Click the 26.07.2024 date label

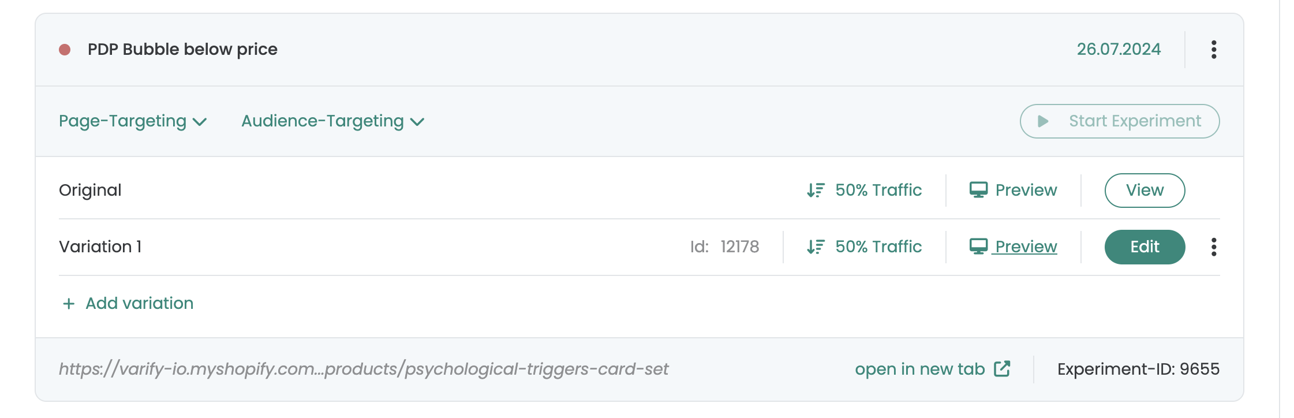coord(1119,50)
